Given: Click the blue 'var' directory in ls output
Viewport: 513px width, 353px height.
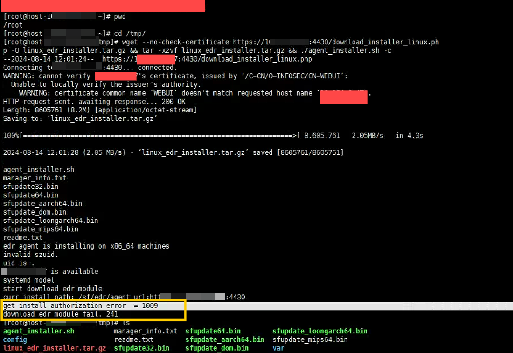Looking at the screenshot, I should (x=278, y=348).
